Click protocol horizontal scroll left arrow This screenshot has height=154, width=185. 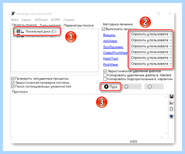[x=13, y=137]
